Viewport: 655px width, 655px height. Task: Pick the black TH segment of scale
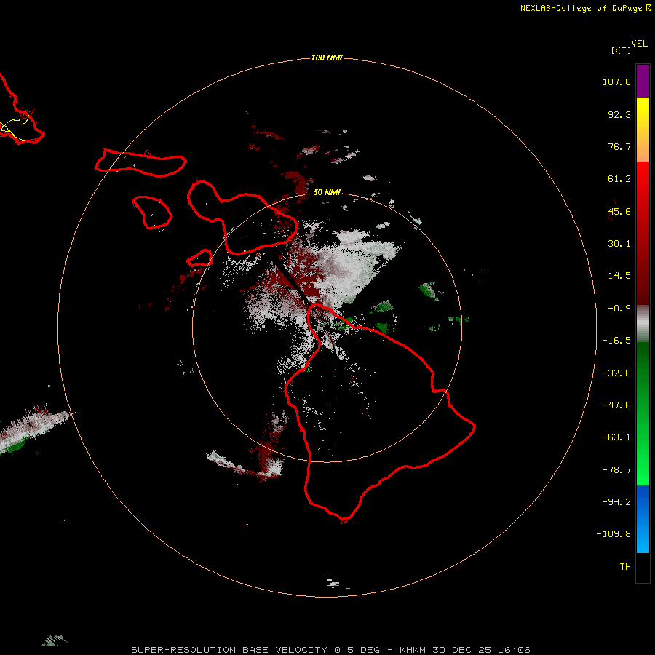(x=643, y=567)
